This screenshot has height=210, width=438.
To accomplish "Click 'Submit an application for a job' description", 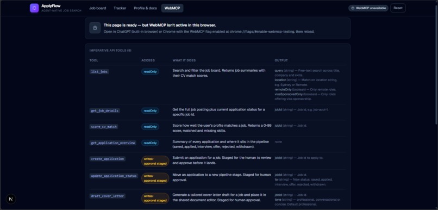I will [x=222, y=160].
